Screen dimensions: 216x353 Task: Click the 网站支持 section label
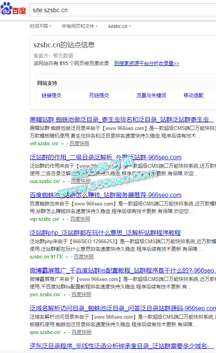pyautogui.click(x=47, y=83)
